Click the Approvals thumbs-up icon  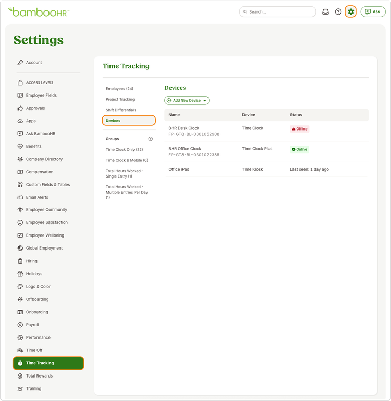click(x=20, y=108)
